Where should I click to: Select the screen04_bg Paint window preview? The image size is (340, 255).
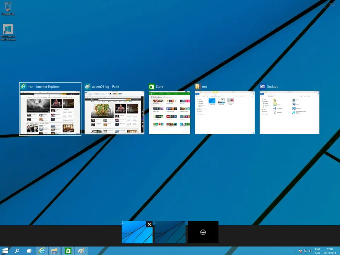tap(114, 112)
